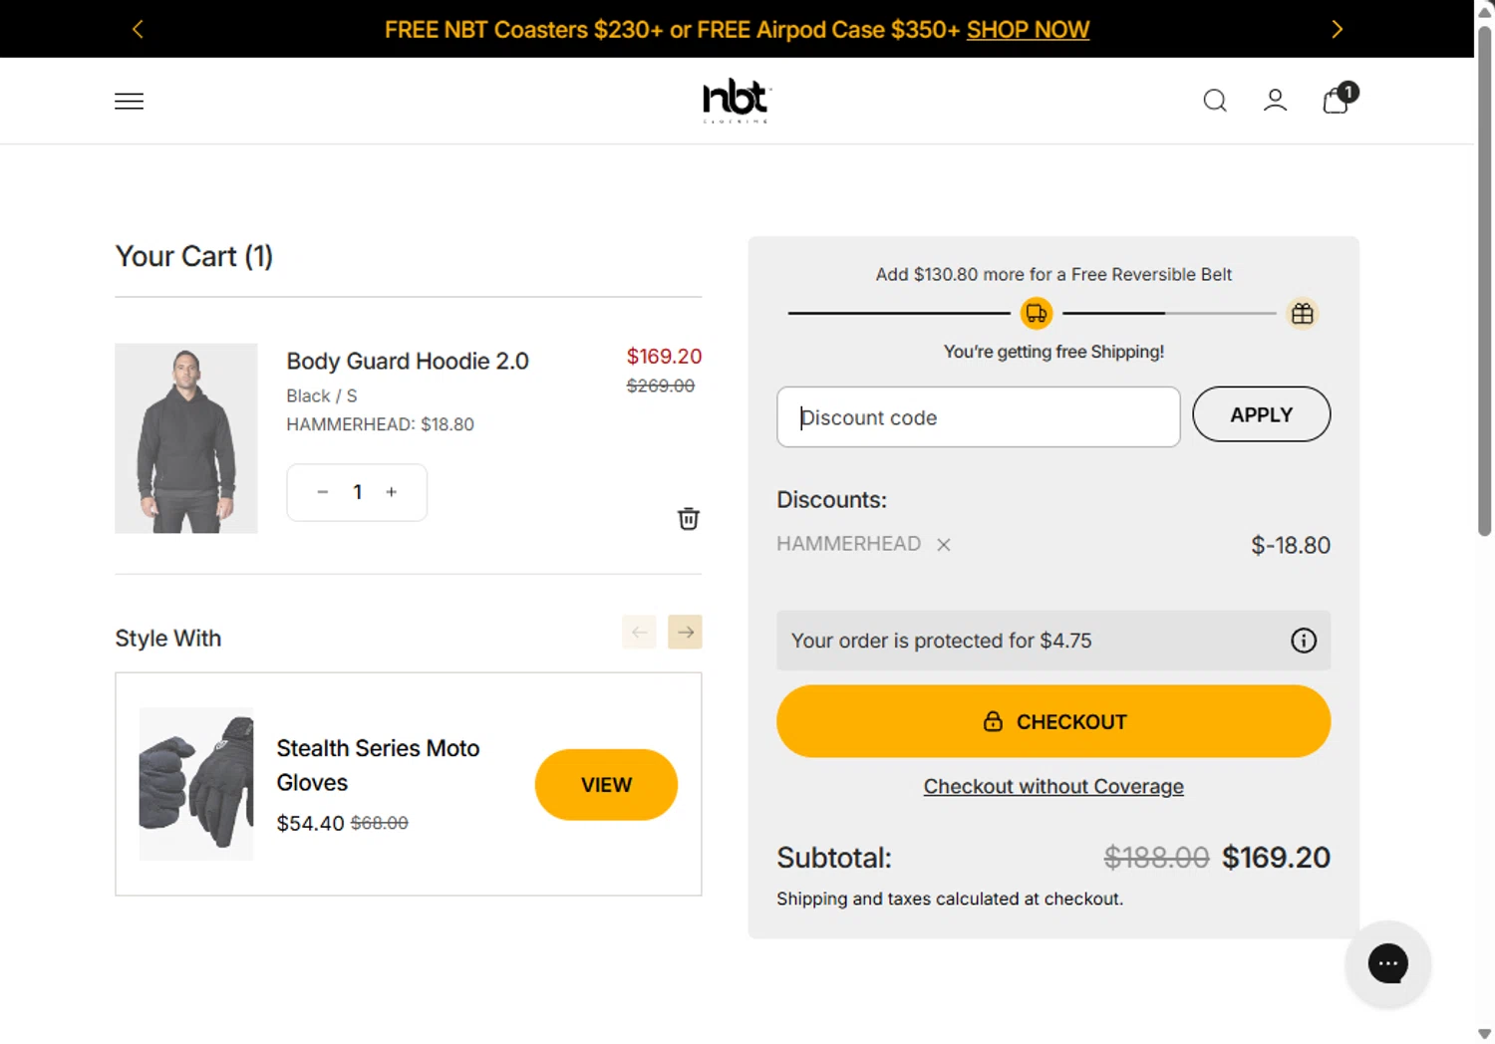Decrease Body Guard Hoodie quantity
Image resolution: width=1495 pixels, height=1044 pixels.
(x=322, y=492)
